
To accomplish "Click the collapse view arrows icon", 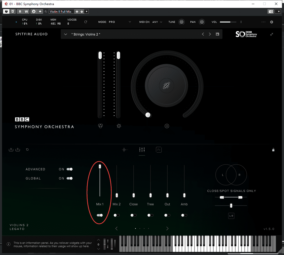I will 272,34.
